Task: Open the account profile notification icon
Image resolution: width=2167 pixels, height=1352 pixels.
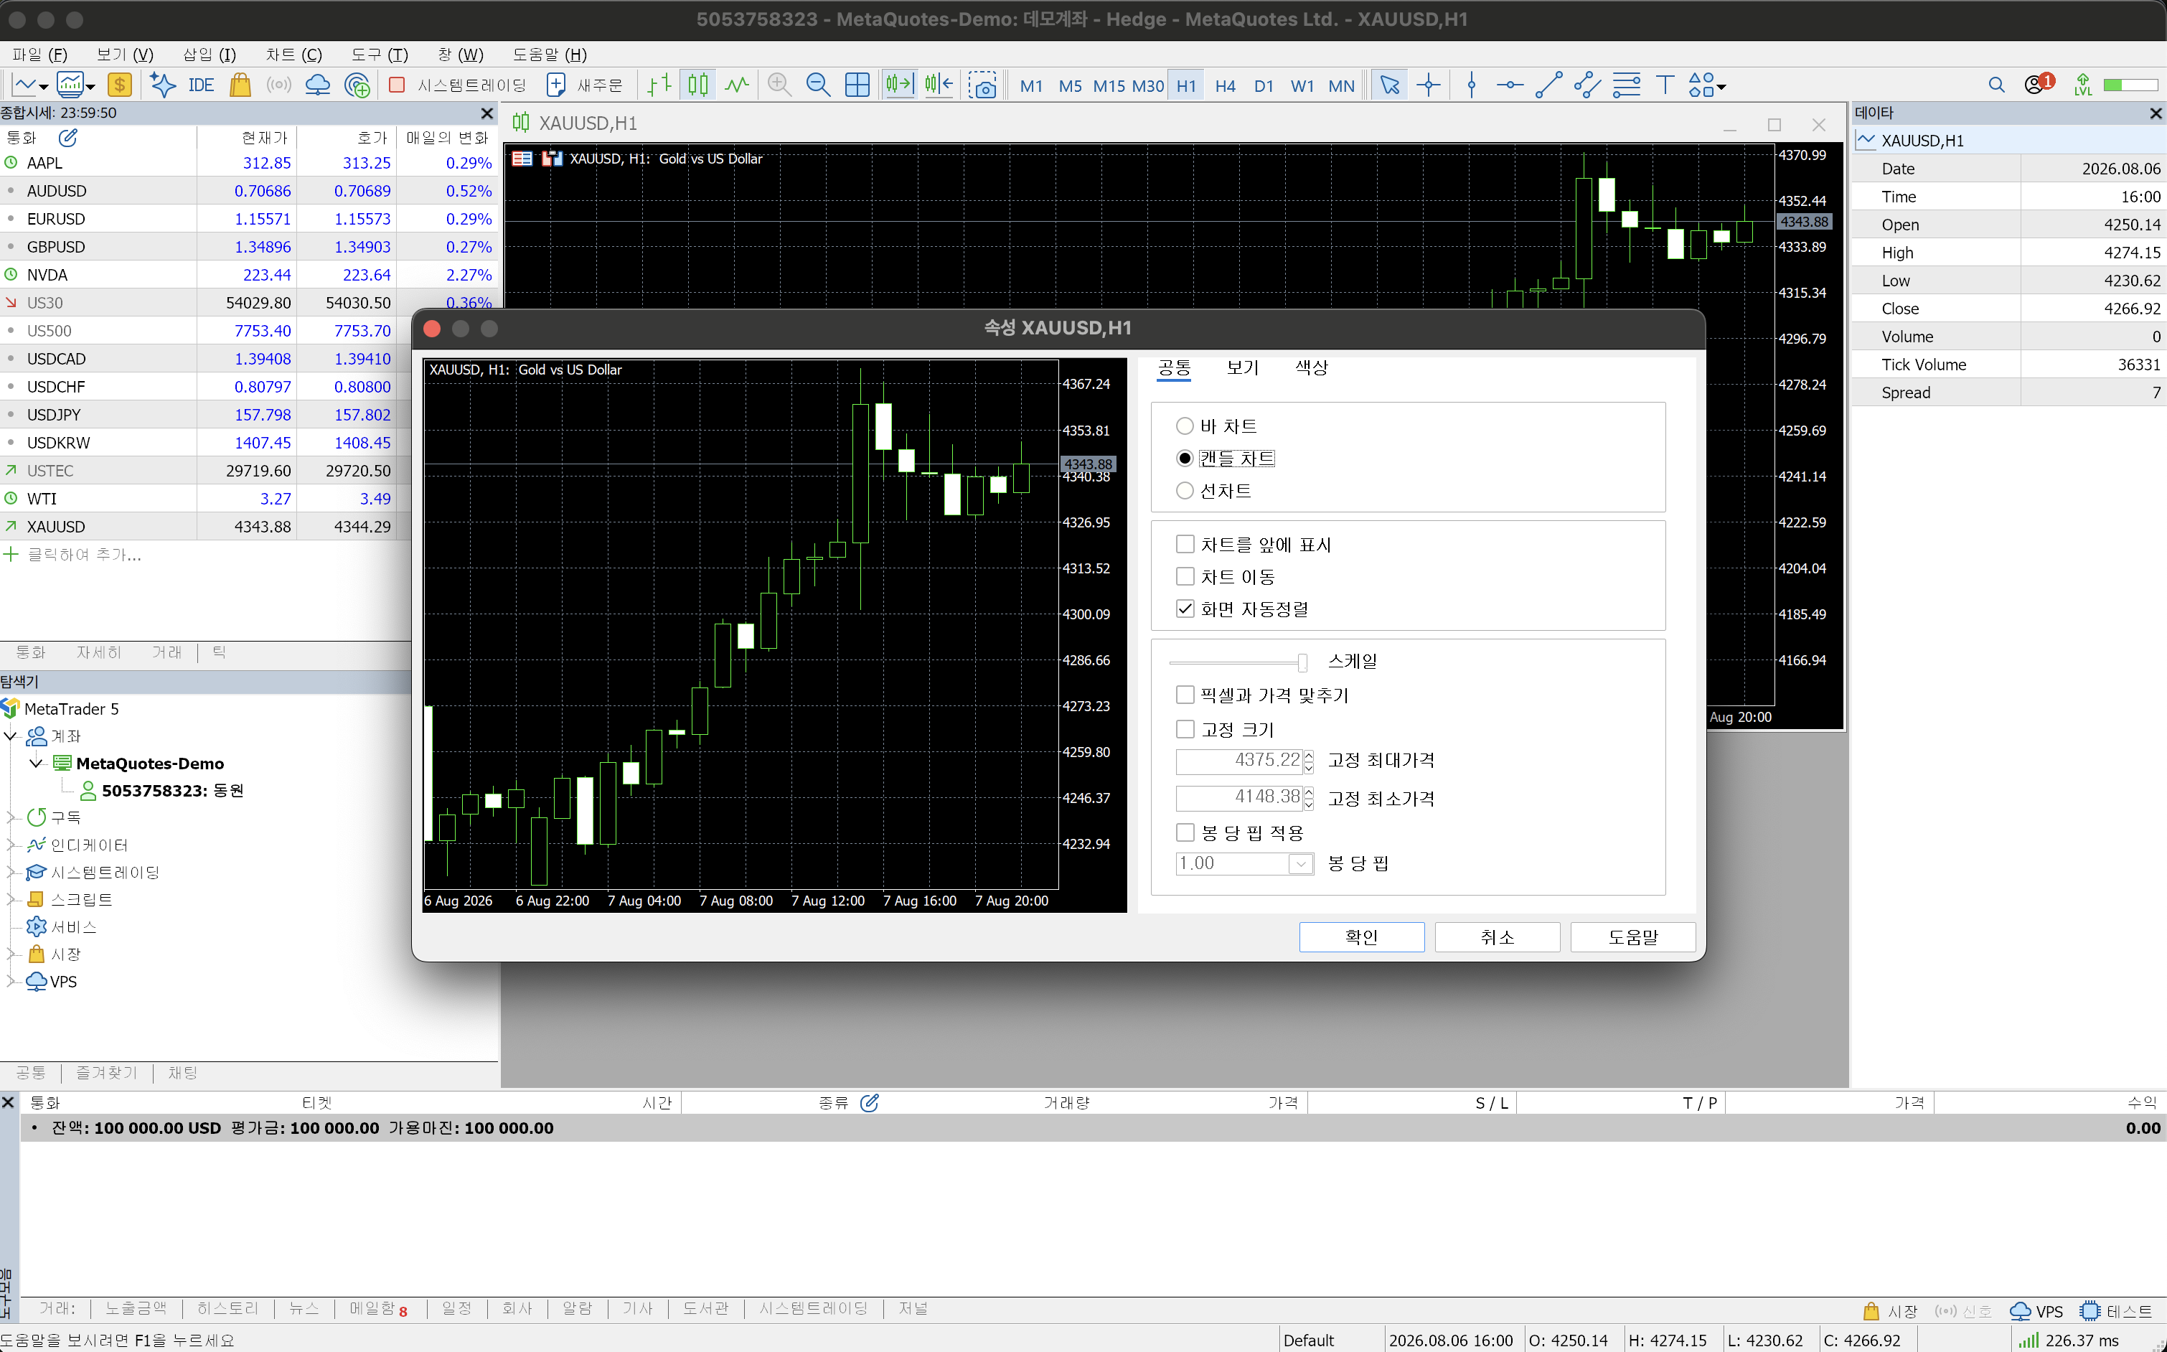Action: coord(2039,84)
